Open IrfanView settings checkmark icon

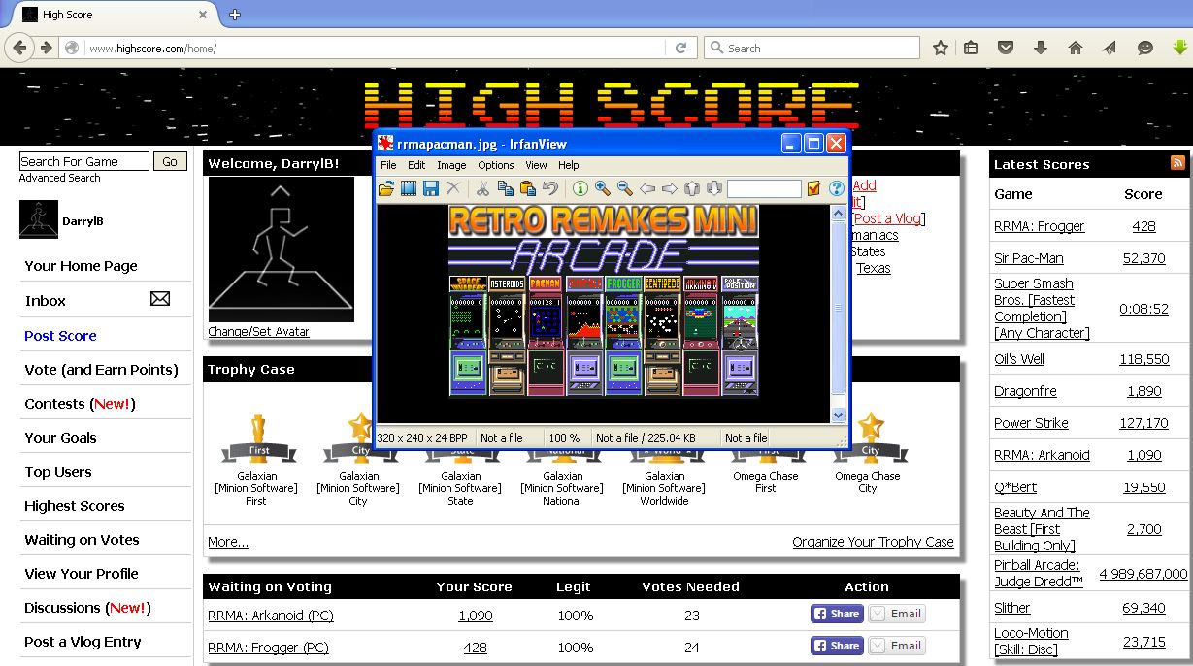pos(813,188)
